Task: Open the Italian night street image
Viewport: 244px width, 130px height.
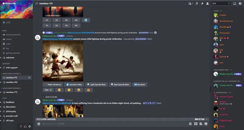Action: pyautogui.click(x=63, y=111)
